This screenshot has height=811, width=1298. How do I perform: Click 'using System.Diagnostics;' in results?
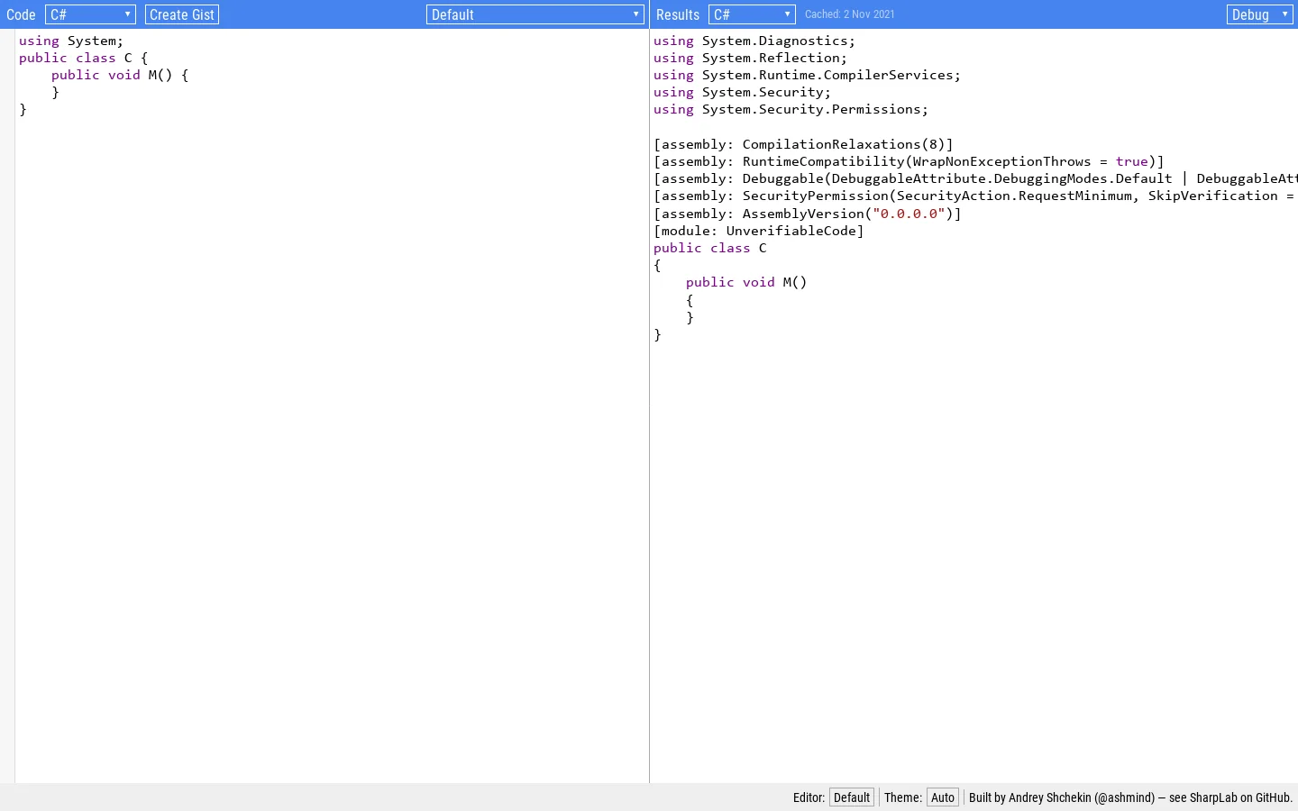[x=754, y=41]
